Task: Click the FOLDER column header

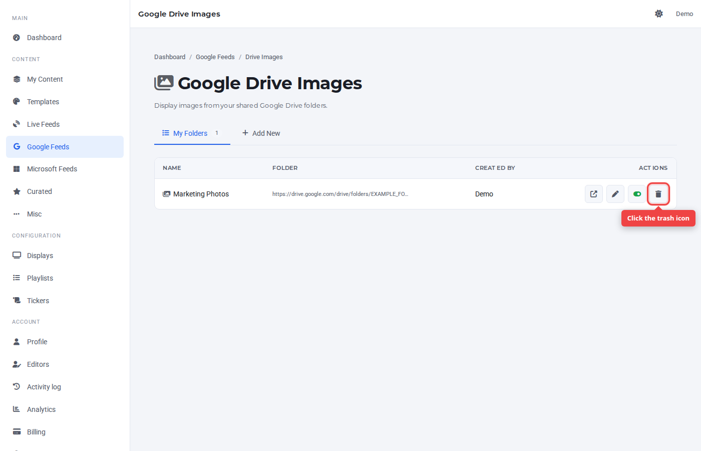Action: [x=285, y=168]
